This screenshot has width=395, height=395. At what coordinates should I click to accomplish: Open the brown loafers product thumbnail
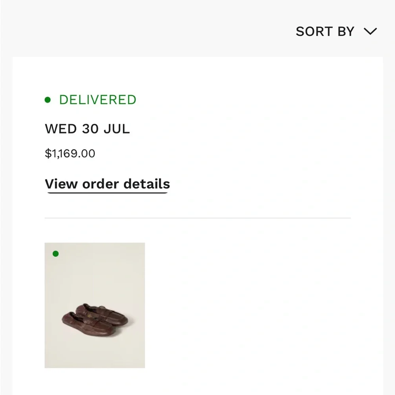[95, 305]
